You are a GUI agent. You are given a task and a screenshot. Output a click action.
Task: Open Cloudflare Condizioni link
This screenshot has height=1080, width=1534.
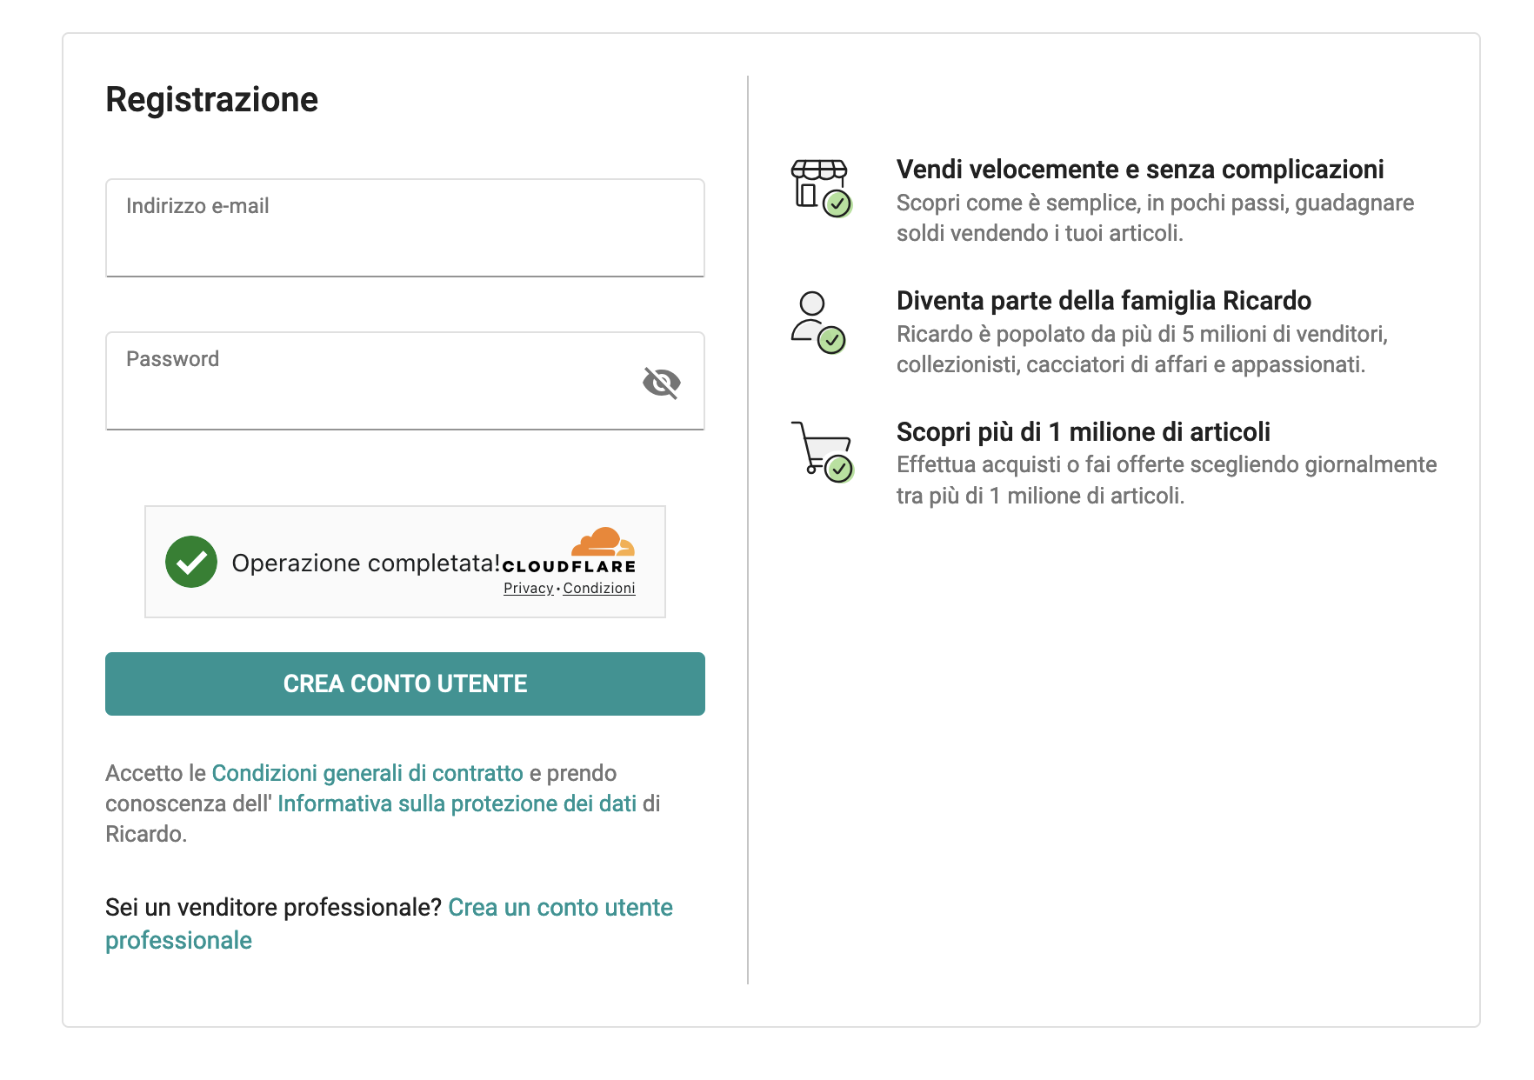(x=599, y=589)
